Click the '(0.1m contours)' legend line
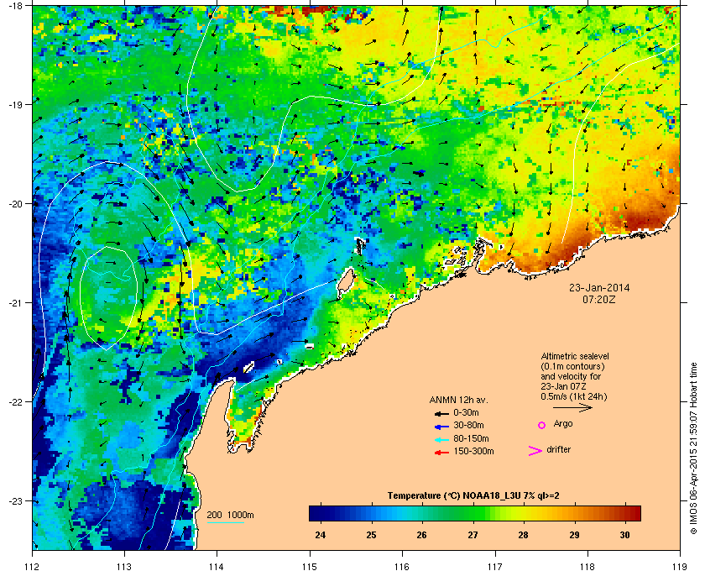This screenshot has width=705, height=571. pos(572,366)
